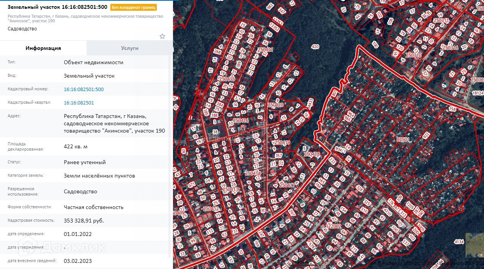Switch to the Услуги tab
Viewport: 484px width, 269px height.
pos(130,48)
